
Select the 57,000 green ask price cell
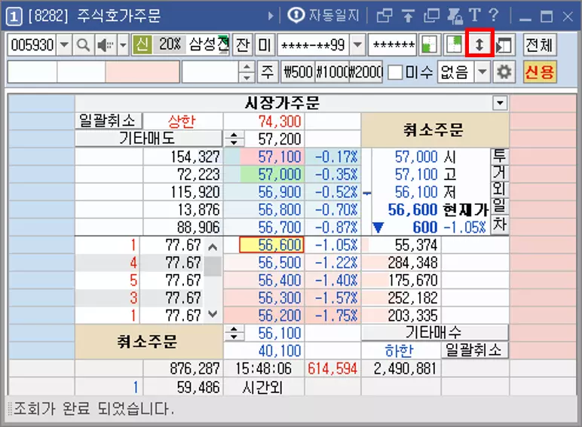(273, 174)
